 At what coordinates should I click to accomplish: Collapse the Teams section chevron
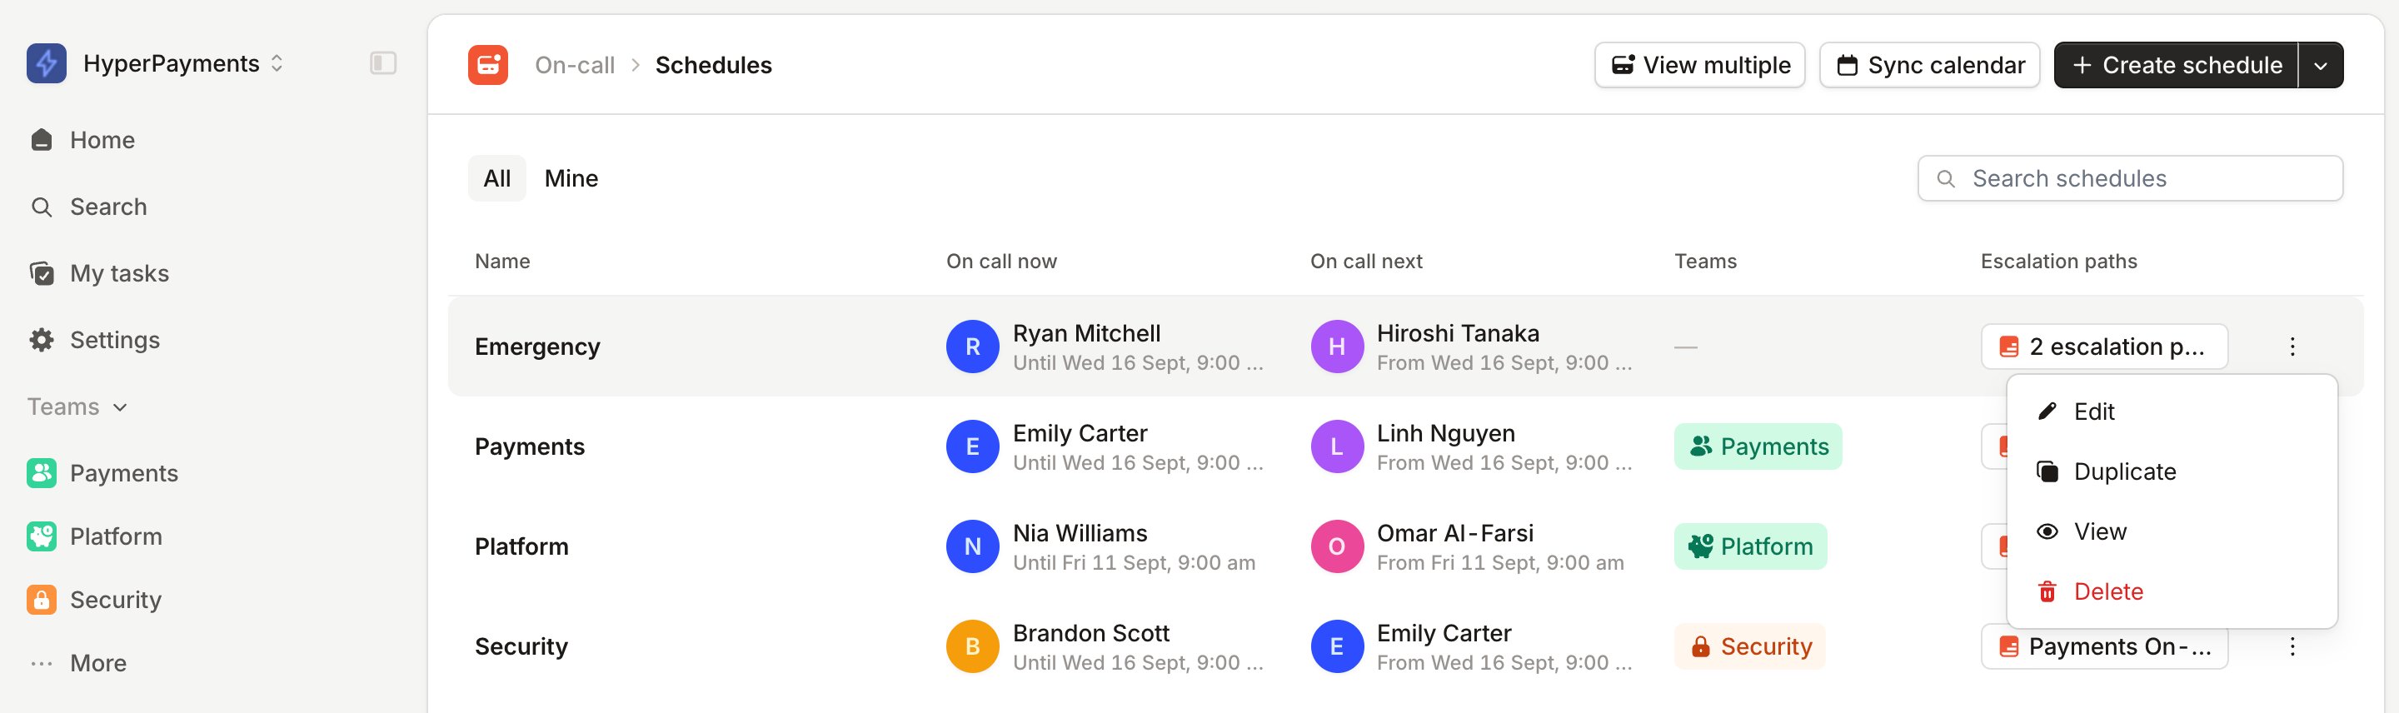pyautogui.click(x=120, y=406)
